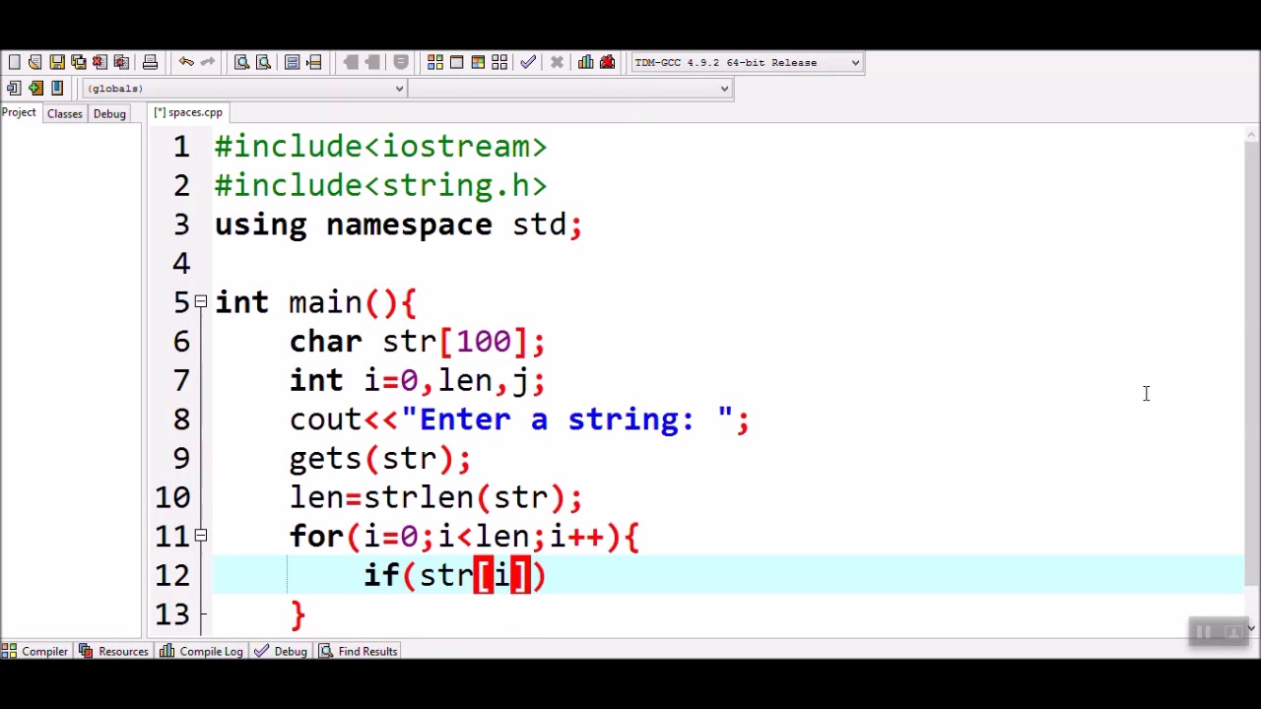The height and width of the screenshot is (709, 1261).
Task: Click the 'int main(){' line
Action: tap(315, 302)
